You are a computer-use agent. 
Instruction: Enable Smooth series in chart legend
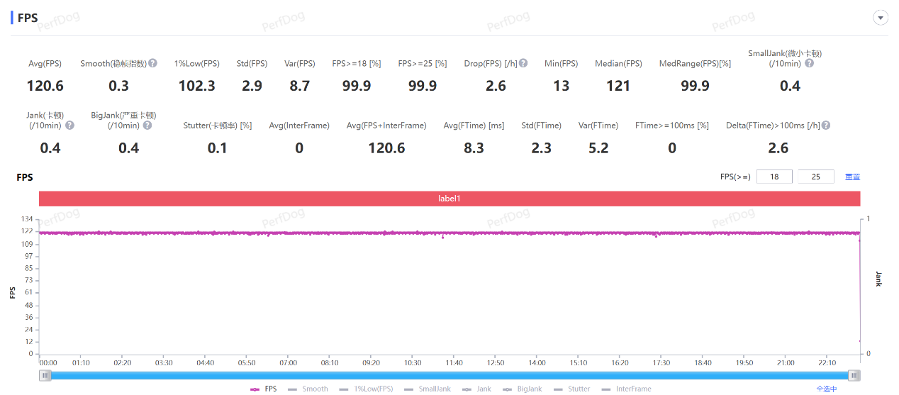coord(308,389)
